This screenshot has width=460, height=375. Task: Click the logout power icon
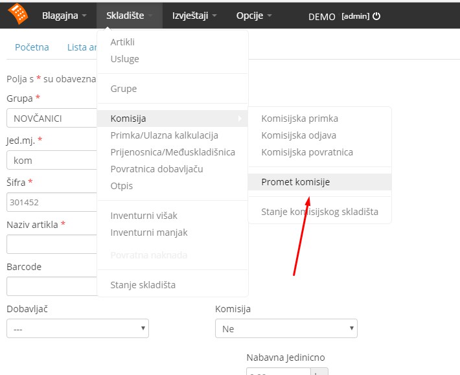(x=376, y=16)
